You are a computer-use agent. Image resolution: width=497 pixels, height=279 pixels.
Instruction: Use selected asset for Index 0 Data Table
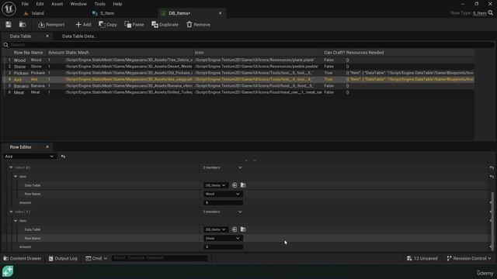(235, 185)
